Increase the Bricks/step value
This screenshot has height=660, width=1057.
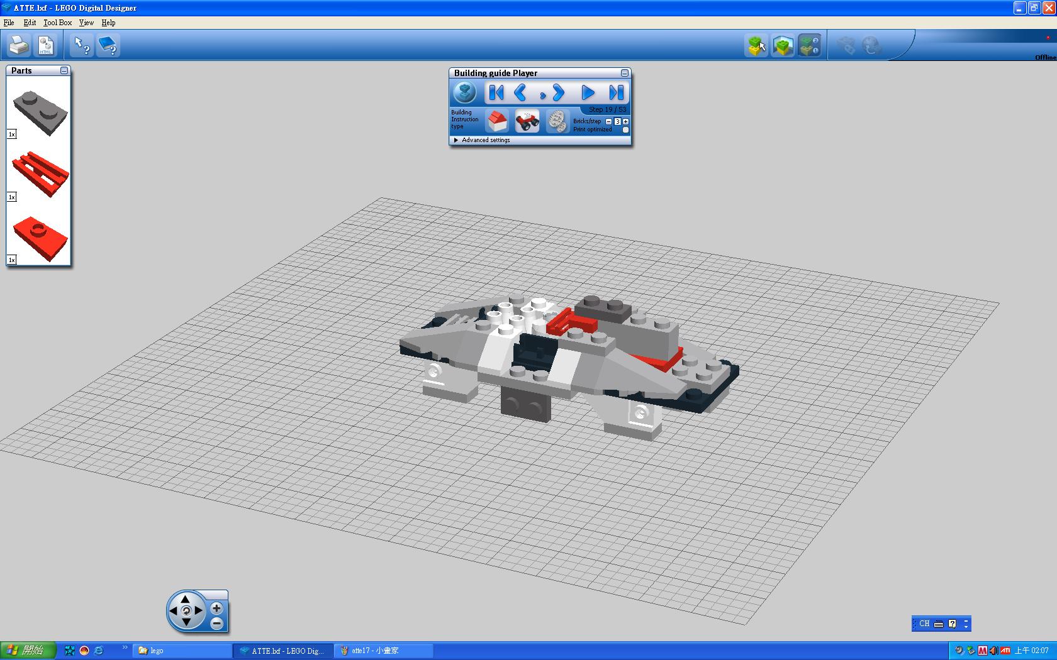click(x=626, y=121)
